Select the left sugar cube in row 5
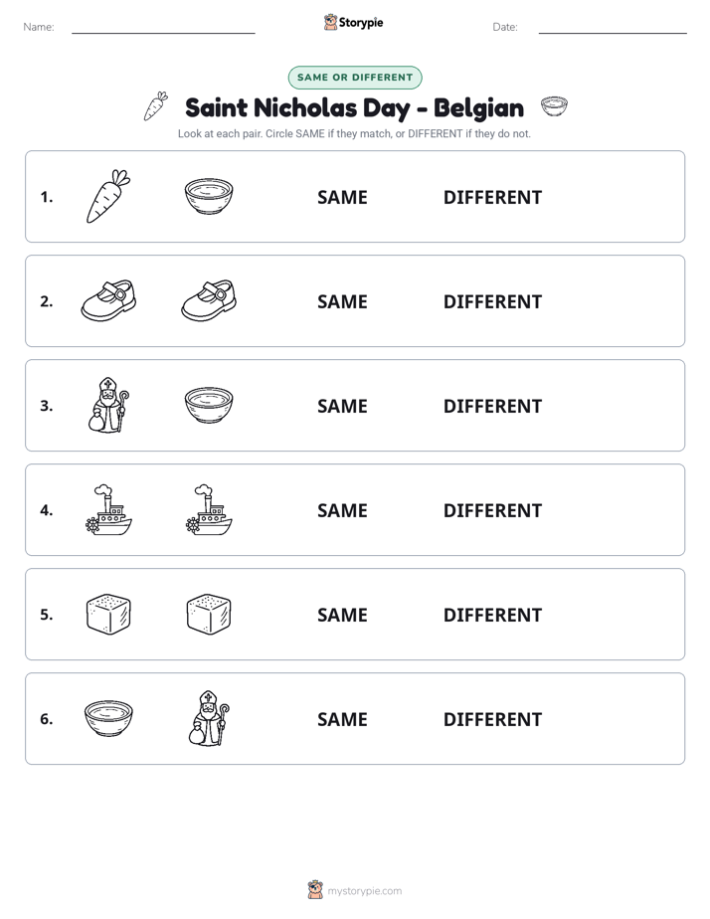The image size is (710, 919). 108,615
